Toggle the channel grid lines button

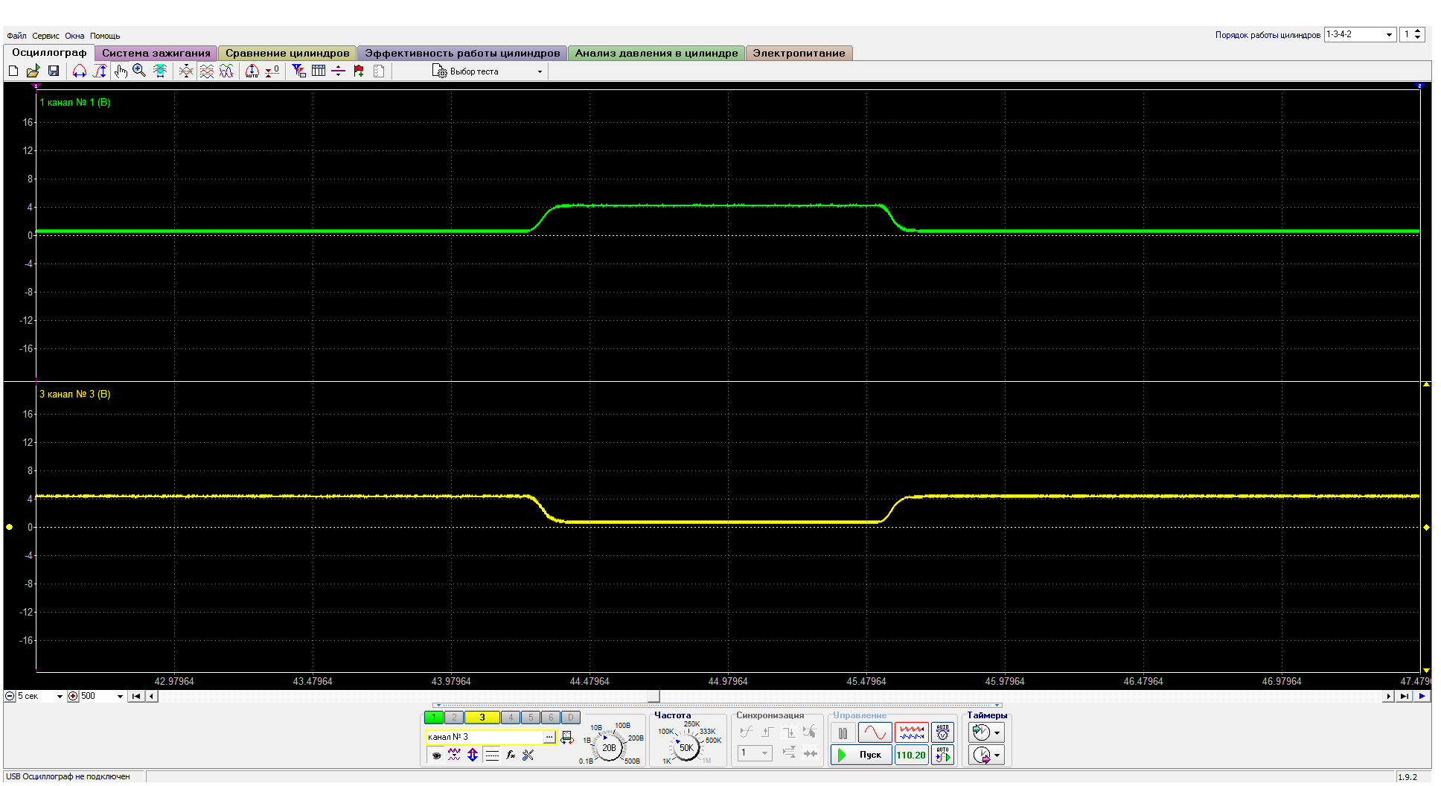pos(492,755)
